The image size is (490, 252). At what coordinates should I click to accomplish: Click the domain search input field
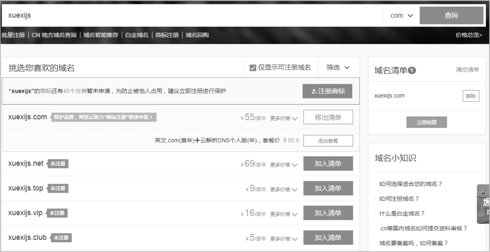[x=193, y=15]
